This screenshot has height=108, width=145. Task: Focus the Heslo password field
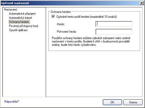pos(114,24)
